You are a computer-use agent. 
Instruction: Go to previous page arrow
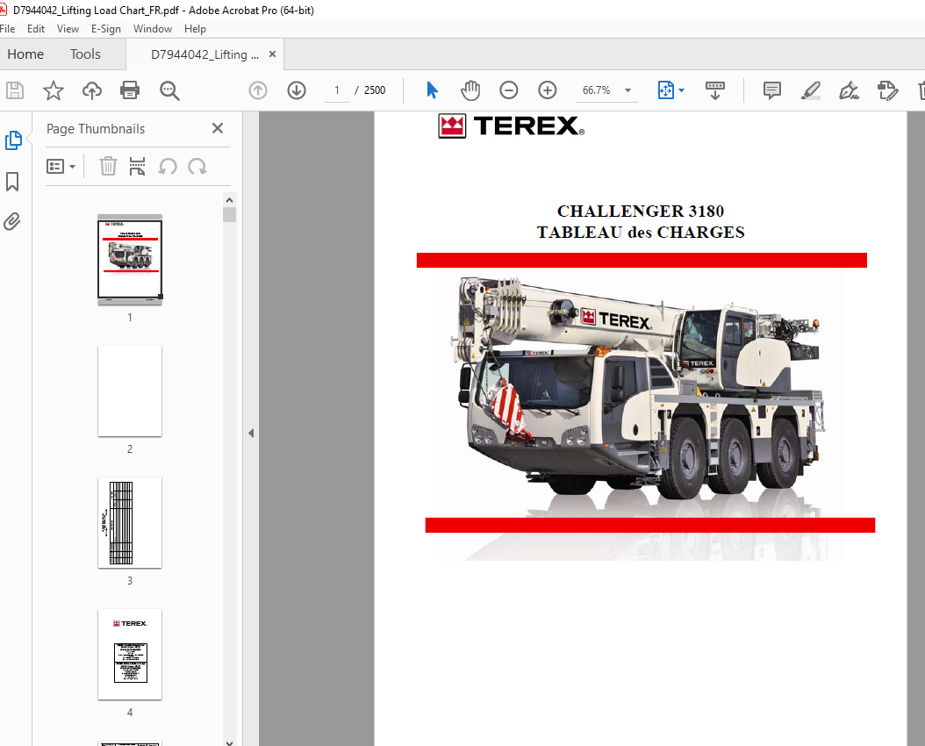(x=258, y=90)
